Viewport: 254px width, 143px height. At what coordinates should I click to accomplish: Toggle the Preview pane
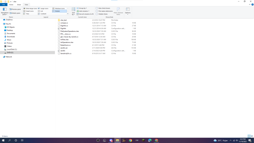click(x=15, y=9)
